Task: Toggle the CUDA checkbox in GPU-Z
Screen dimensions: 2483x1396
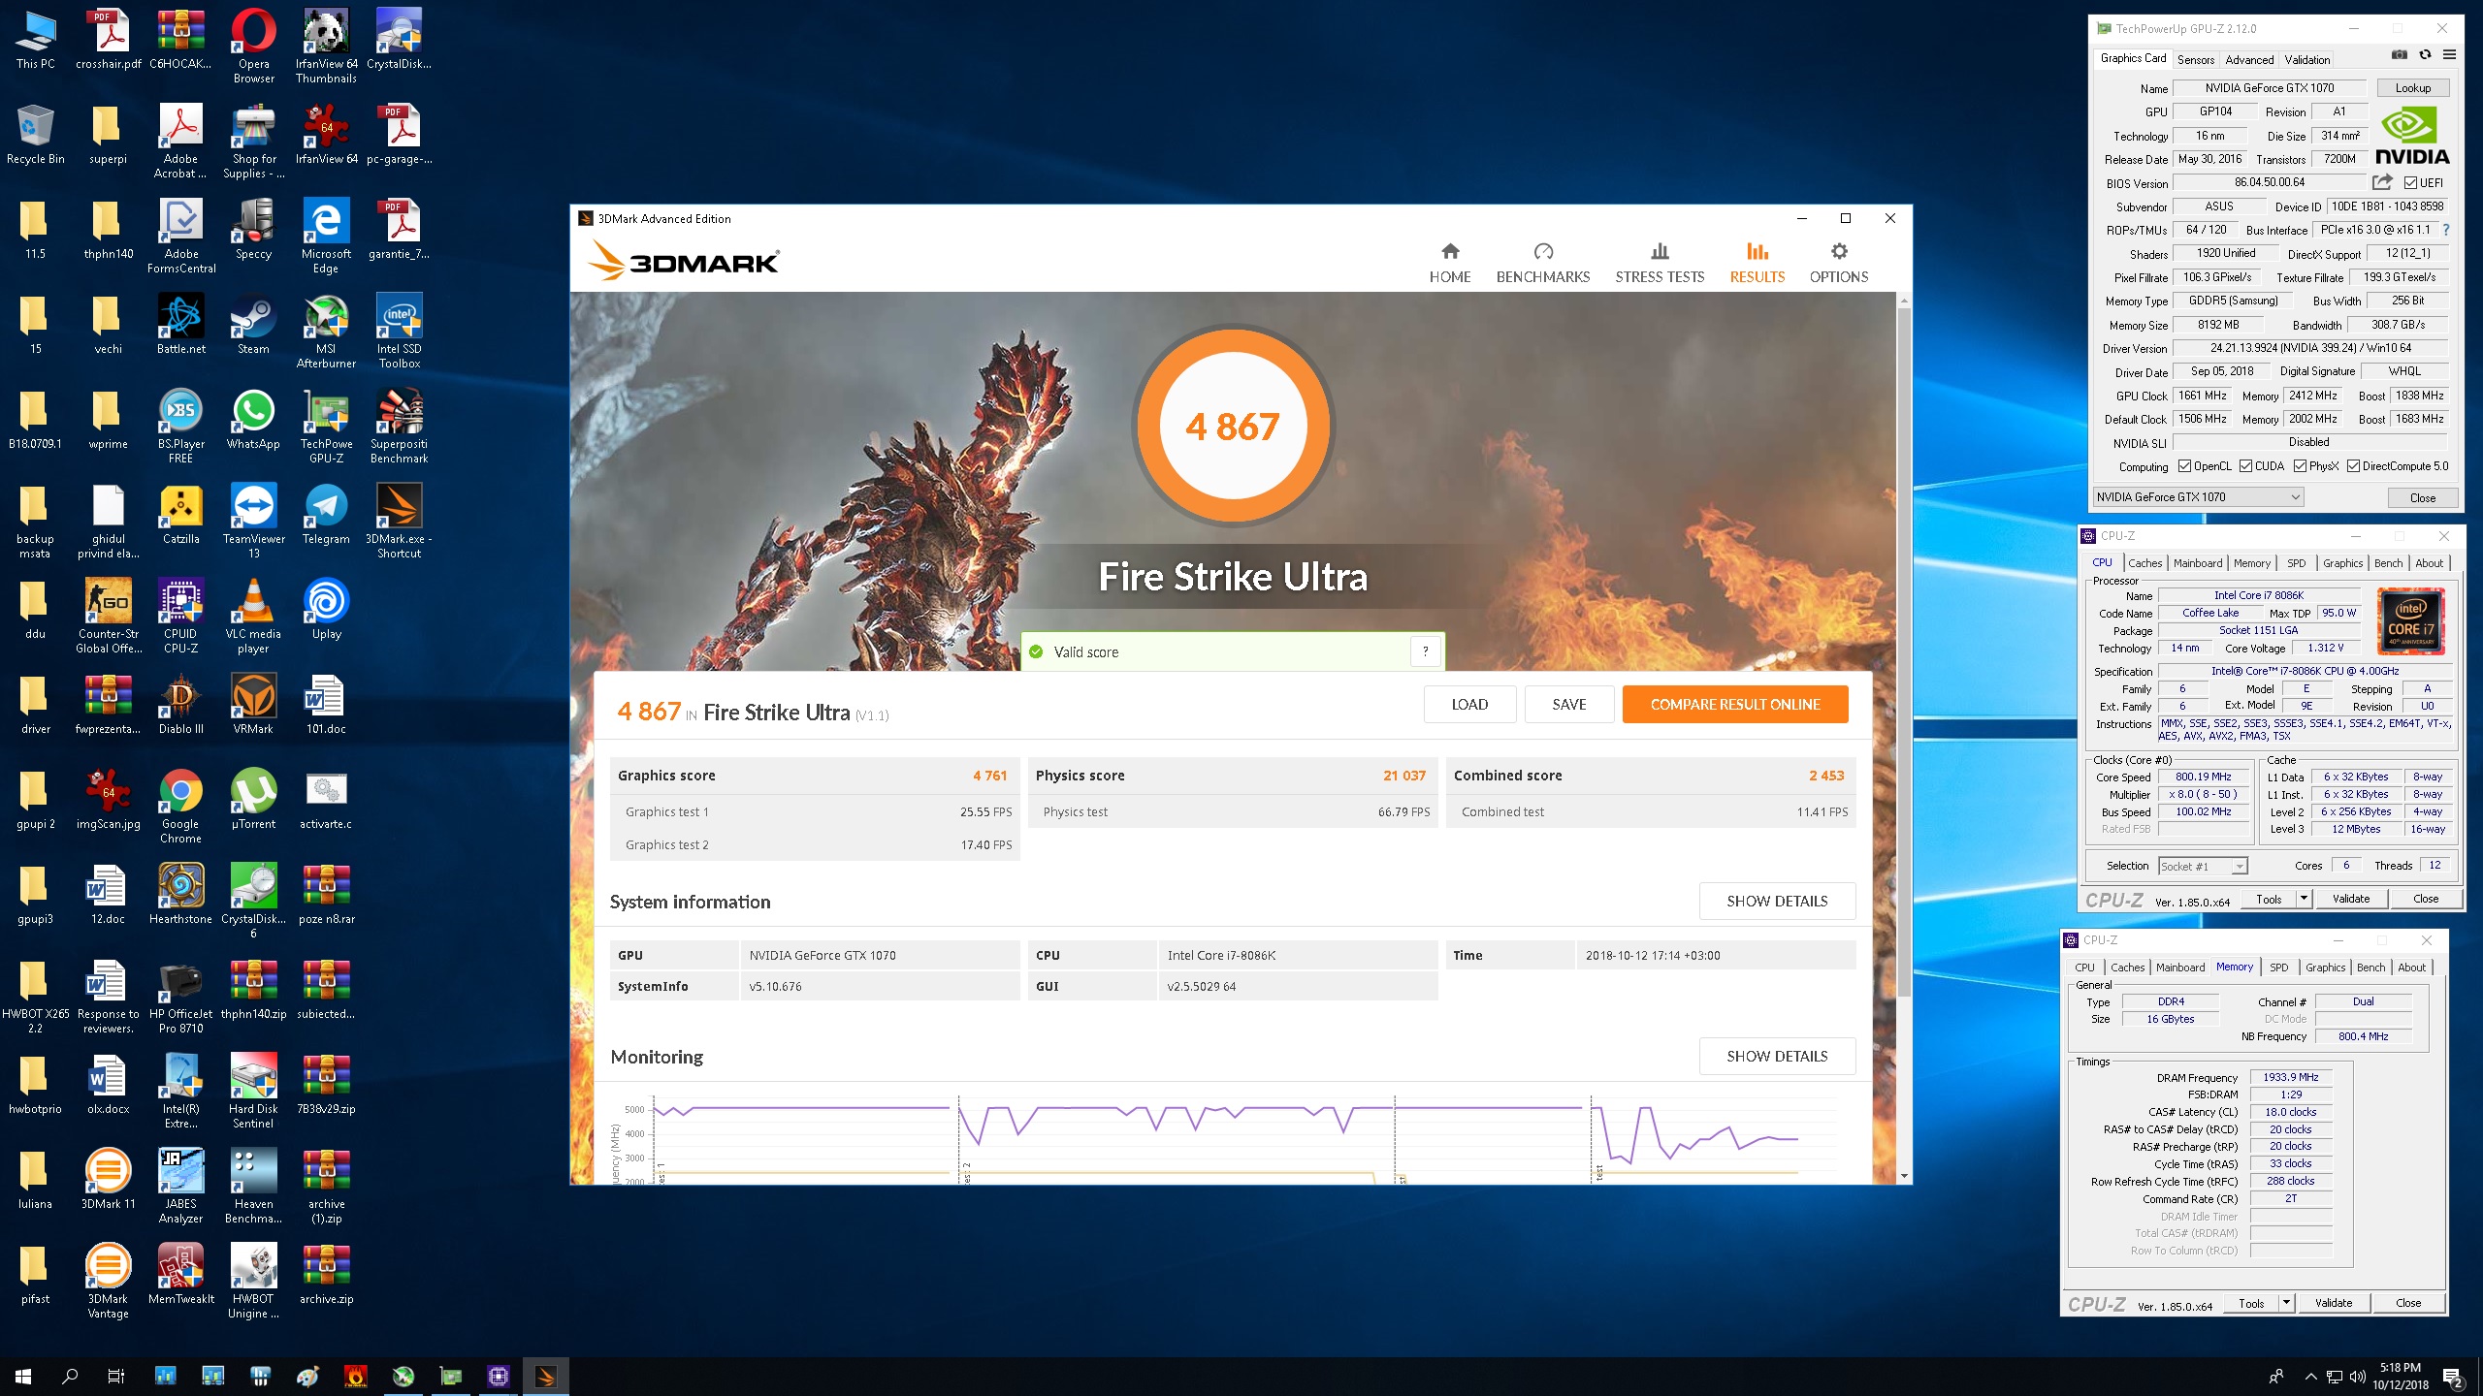Action: pyautogui.click(x=2245, y=466)
